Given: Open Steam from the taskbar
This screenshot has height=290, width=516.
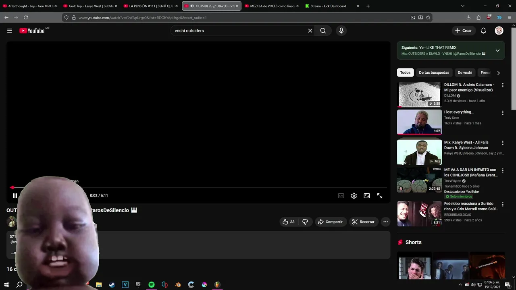Looking at the screenshot, I should 112,285.
